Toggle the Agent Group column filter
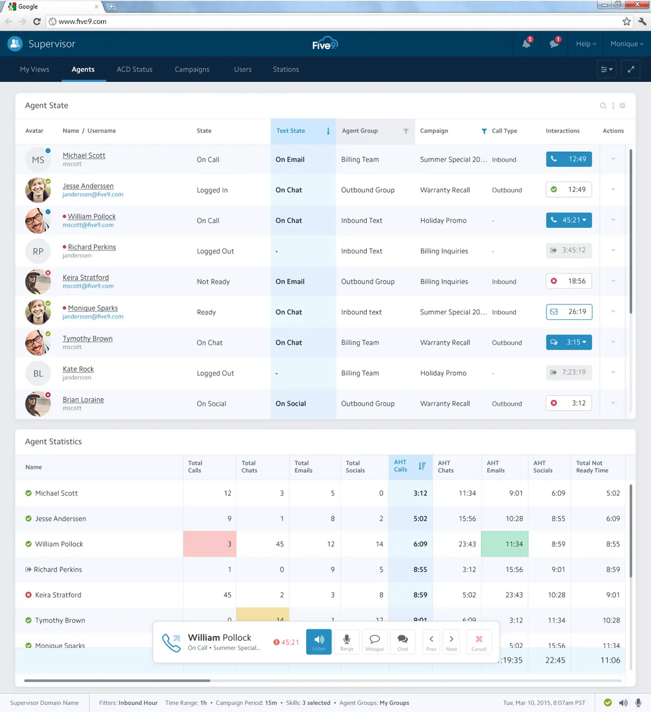The height and width of the screenshot is (712, 651). point(406,131)
